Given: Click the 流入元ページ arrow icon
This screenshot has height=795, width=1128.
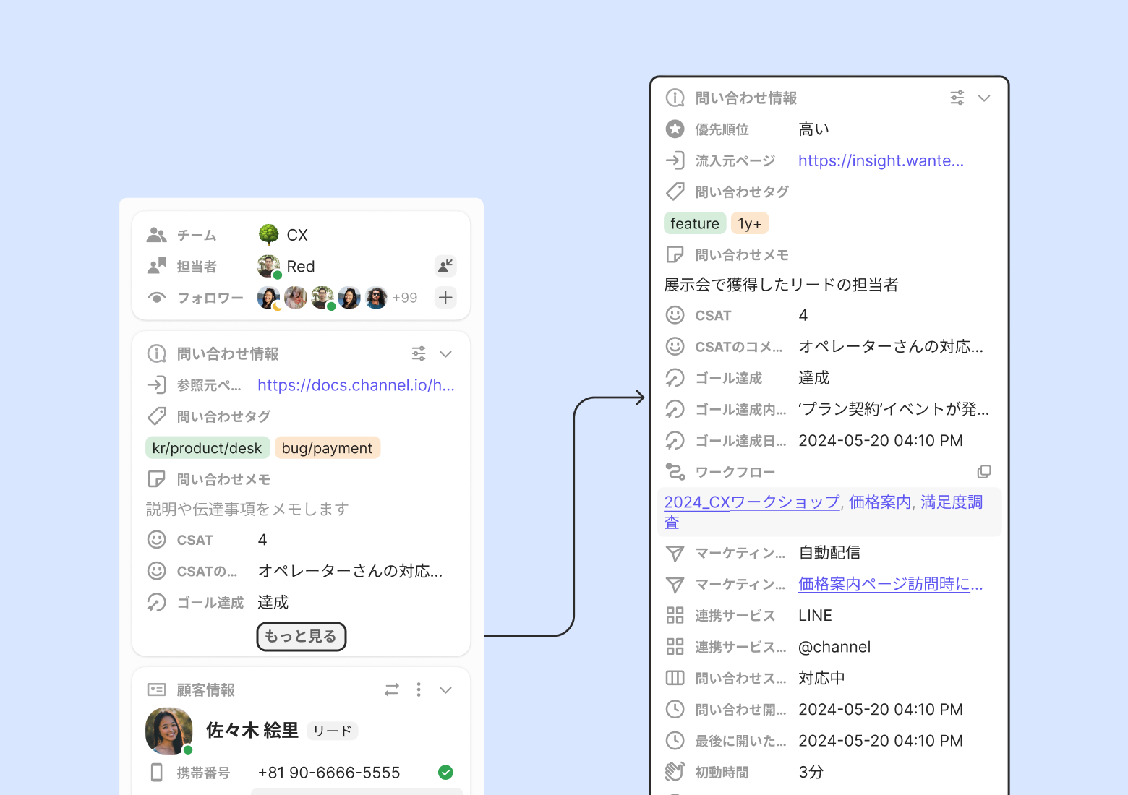Looking at the screenshot, I should point(675,160).
